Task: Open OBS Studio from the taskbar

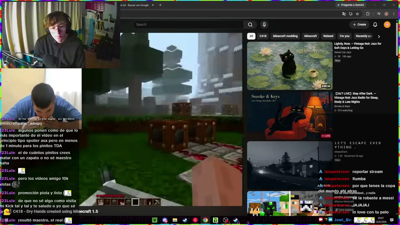Action: [x=226, y=220]
